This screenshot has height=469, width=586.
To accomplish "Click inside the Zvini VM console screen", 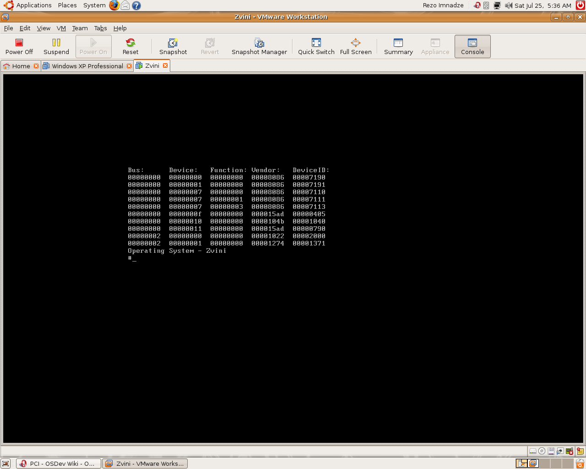I will 293,258.
